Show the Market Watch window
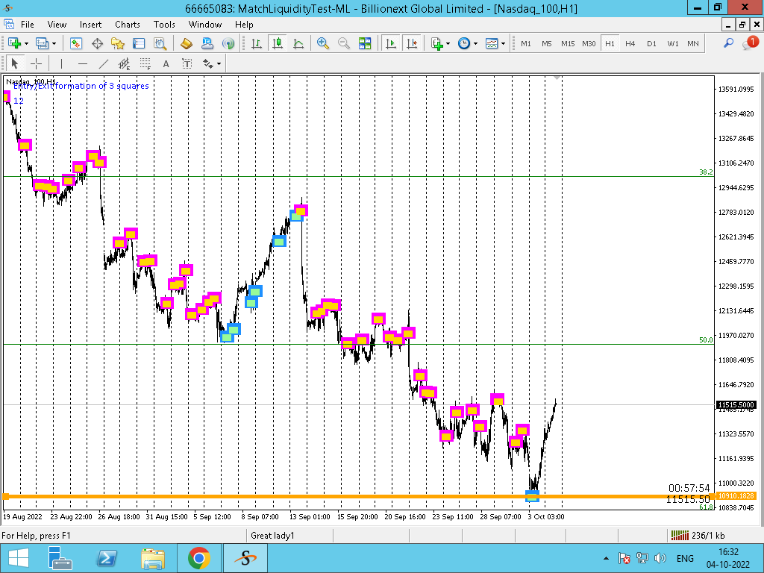Image resolution: width=764 pixels, height=573 pixels. [x=76, y=43]
